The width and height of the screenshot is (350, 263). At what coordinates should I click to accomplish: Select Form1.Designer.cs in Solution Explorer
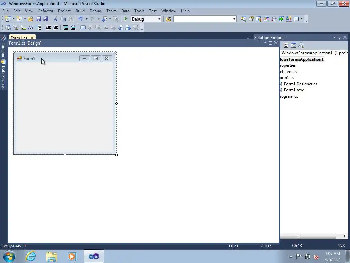300,84
